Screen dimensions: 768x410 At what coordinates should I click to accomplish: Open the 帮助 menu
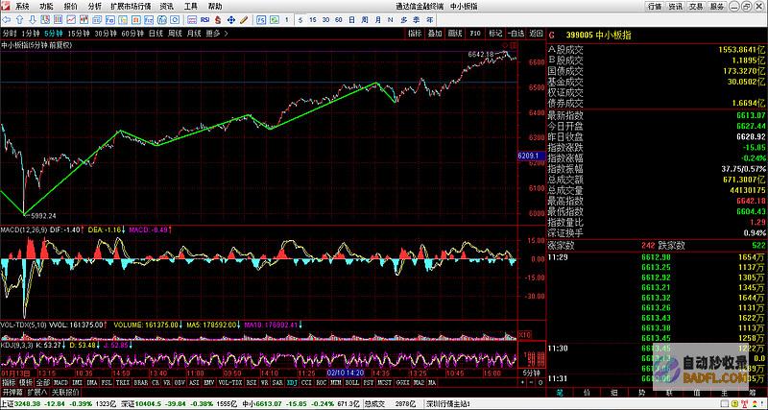[x=214, y=7]
